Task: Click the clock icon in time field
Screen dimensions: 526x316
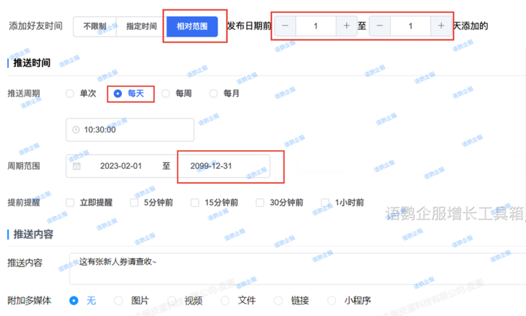Action: coord(77,129)
